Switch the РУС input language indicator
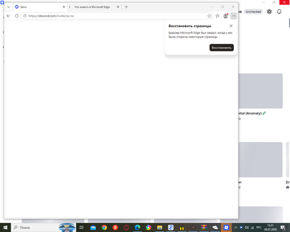290x232 pixels. click(x=259, y=227)
